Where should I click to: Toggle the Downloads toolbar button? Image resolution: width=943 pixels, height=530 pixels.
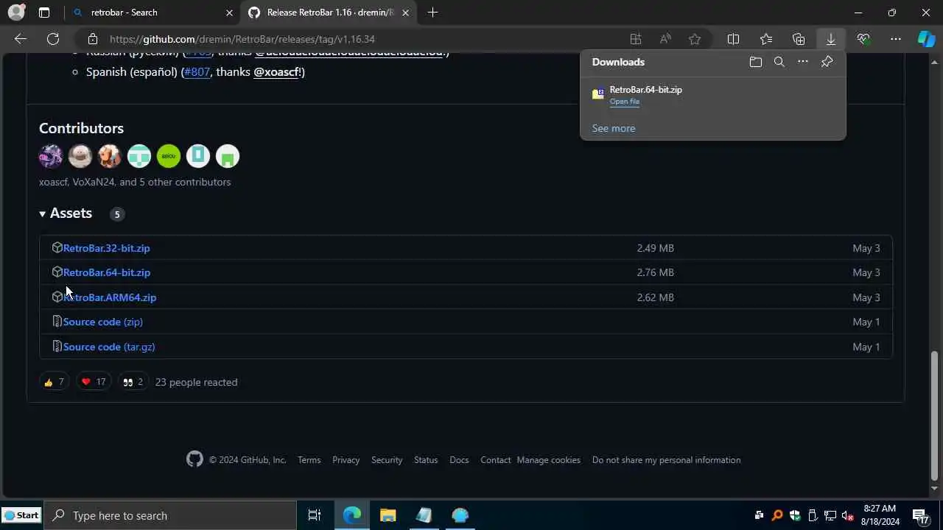(x=831, y=39)
